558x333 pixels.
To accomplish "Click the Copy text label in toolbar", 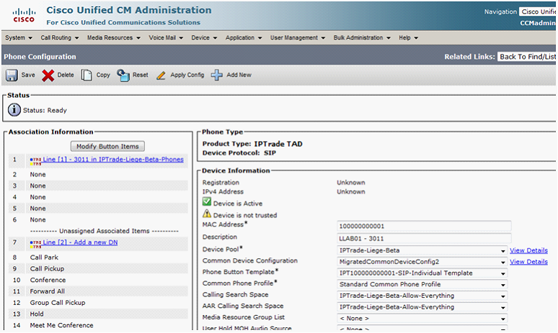I will (x=103, y=75).
